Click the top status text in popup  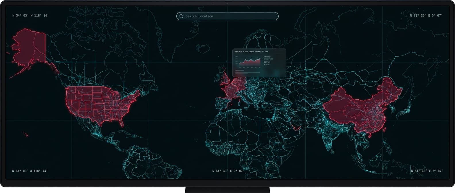click(x=269, y=58)
